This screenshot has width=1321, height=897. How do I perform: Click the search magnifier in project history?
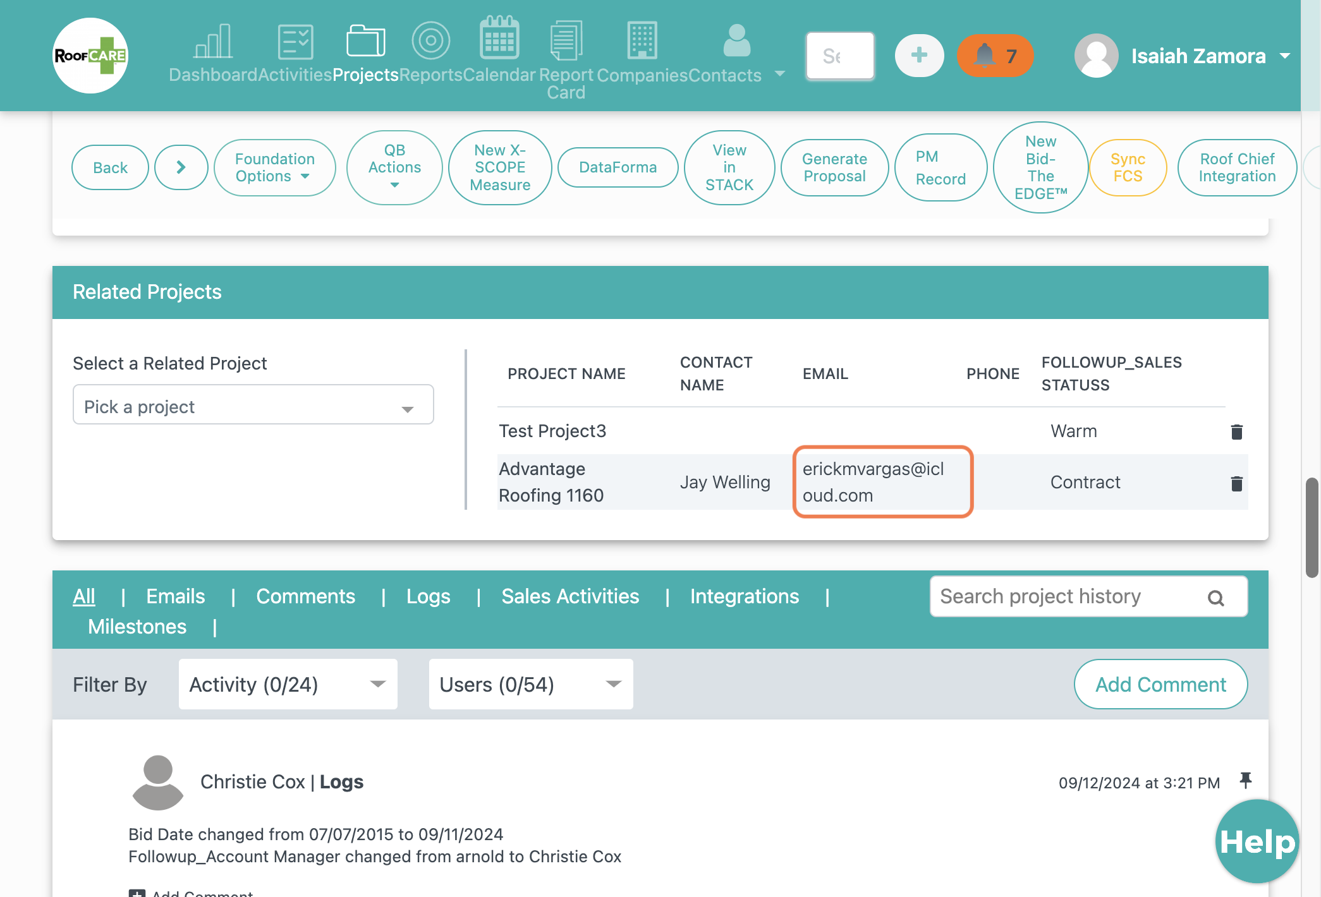tap(1216, 598)
